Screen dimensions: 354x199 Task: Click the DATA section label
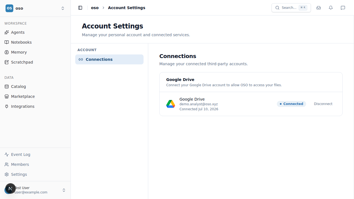(9, 78)
